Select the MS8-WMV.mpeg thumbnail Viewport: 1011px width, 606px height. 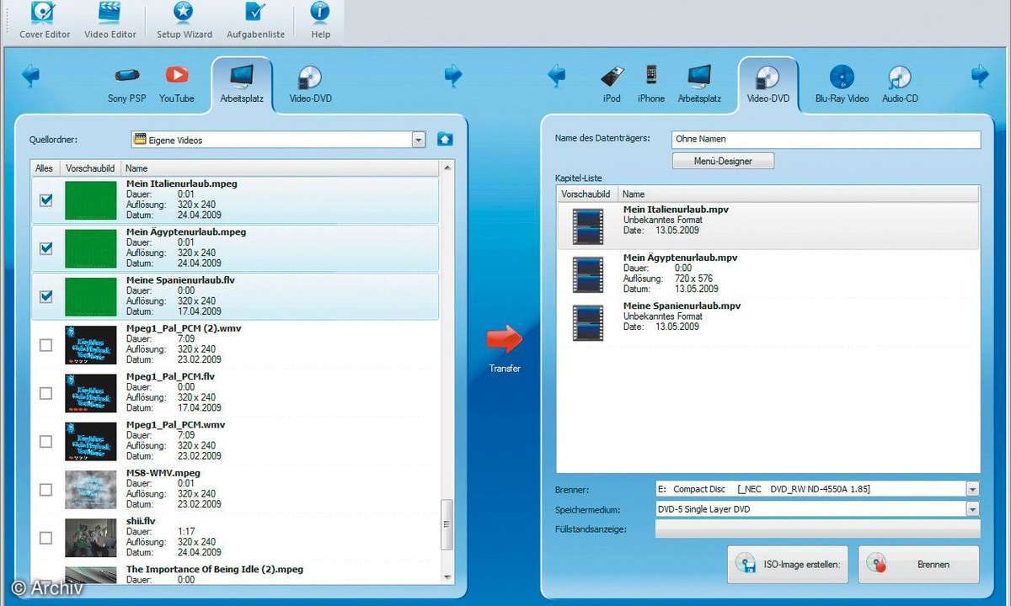click(91, 490)
